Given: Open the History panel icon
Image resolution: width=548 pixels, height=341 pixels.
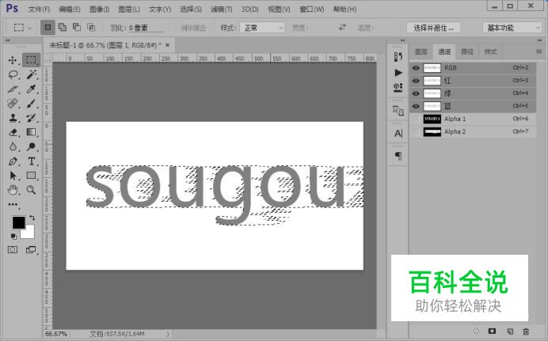Looking at the screenshot, I should tap(398, 56).
